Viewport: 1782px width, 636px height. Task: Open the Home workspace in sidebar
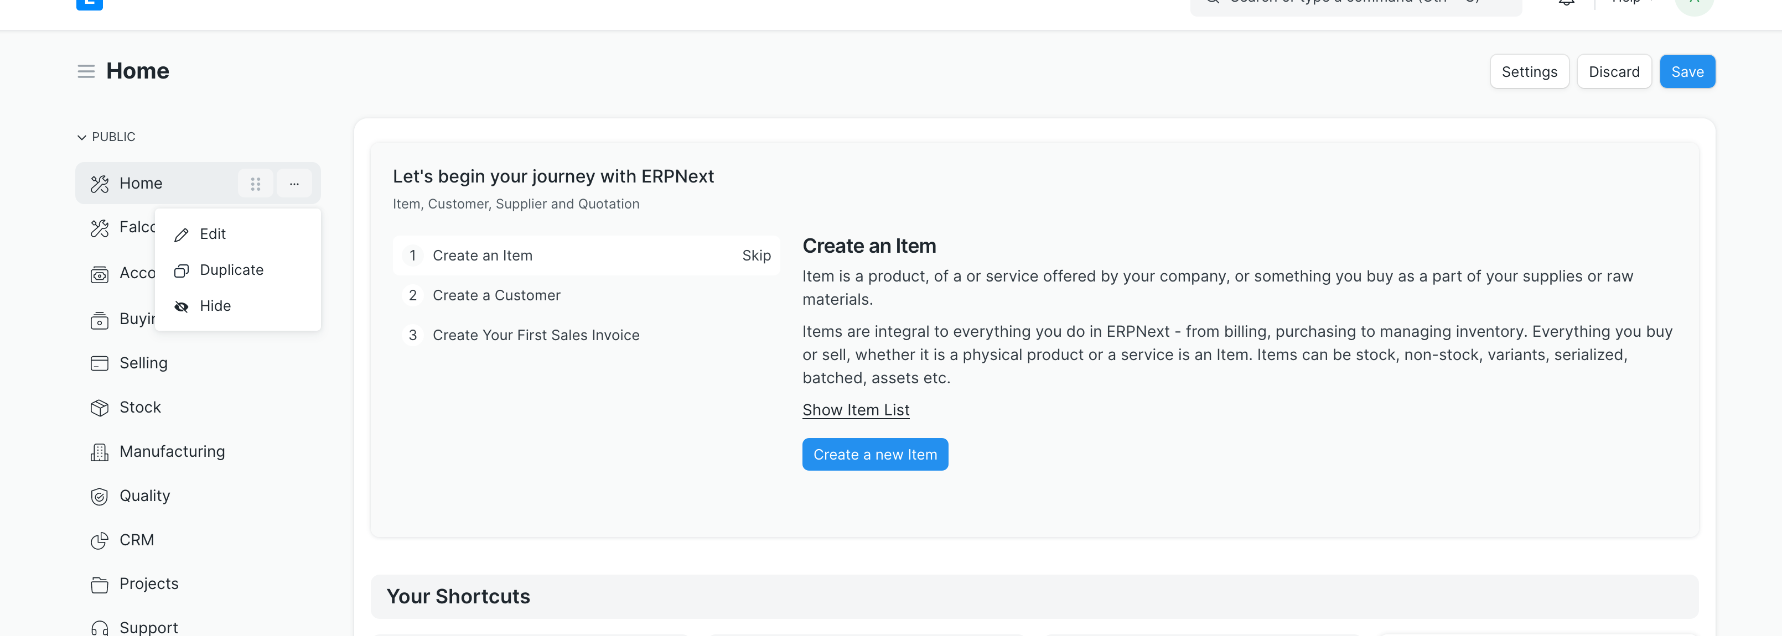tap(198, 183)
